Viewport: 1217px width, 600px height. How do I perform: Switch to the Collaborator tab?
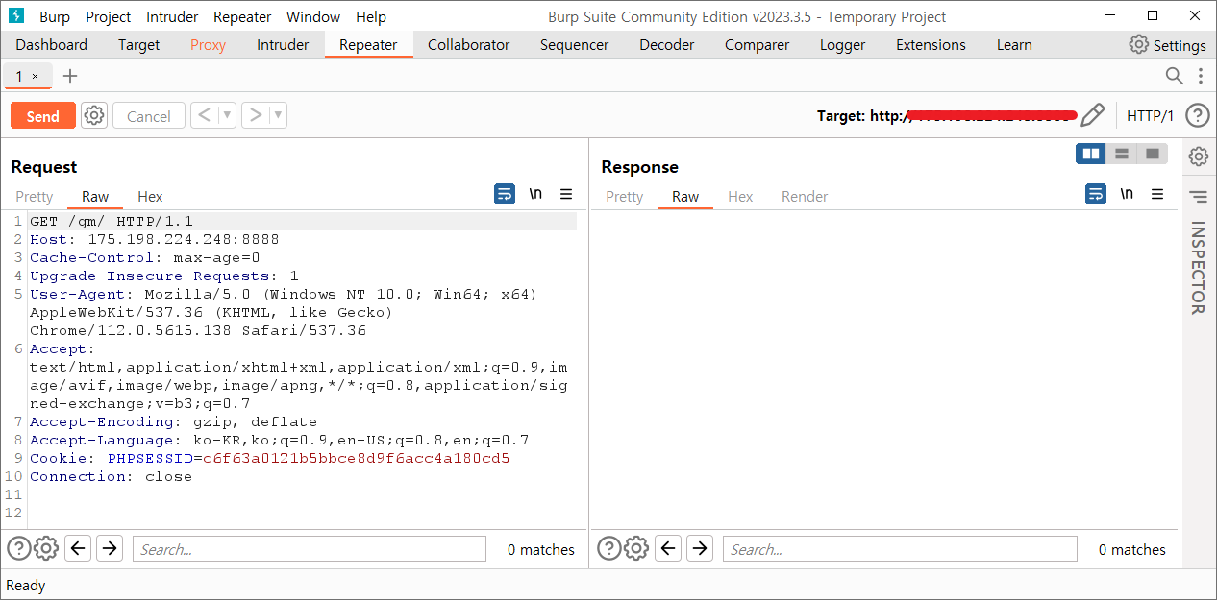pyautogui.click(x=469, y=45)
